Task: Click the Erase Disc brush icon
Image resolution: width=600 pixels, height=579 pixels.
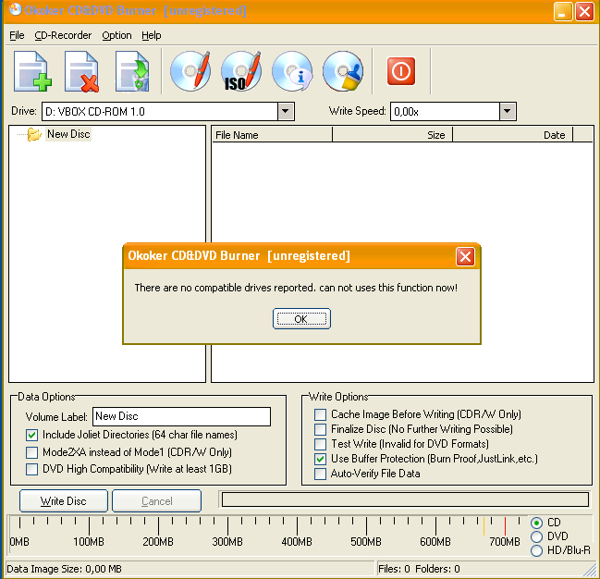Action: pos(343,71)
